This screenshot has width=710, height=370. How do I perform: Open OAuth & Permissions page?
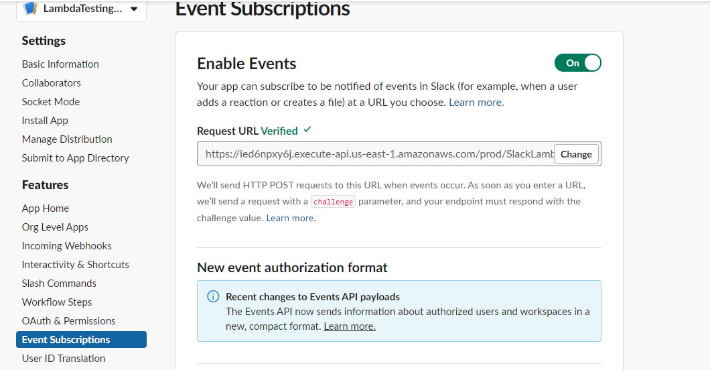tap(68, 321)
